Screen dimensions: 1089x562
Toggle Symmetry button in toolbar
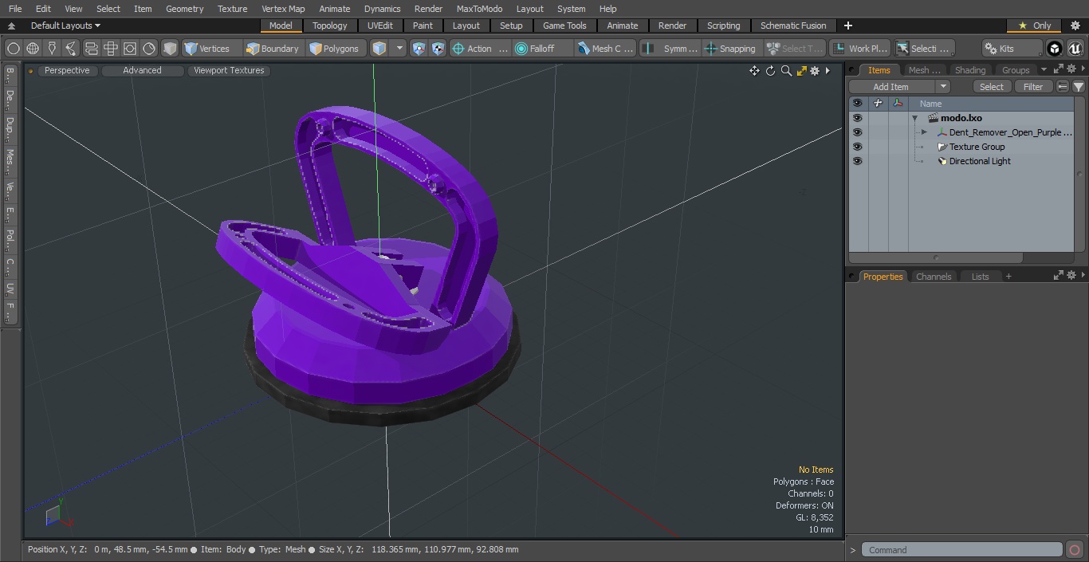click(670, 49)
